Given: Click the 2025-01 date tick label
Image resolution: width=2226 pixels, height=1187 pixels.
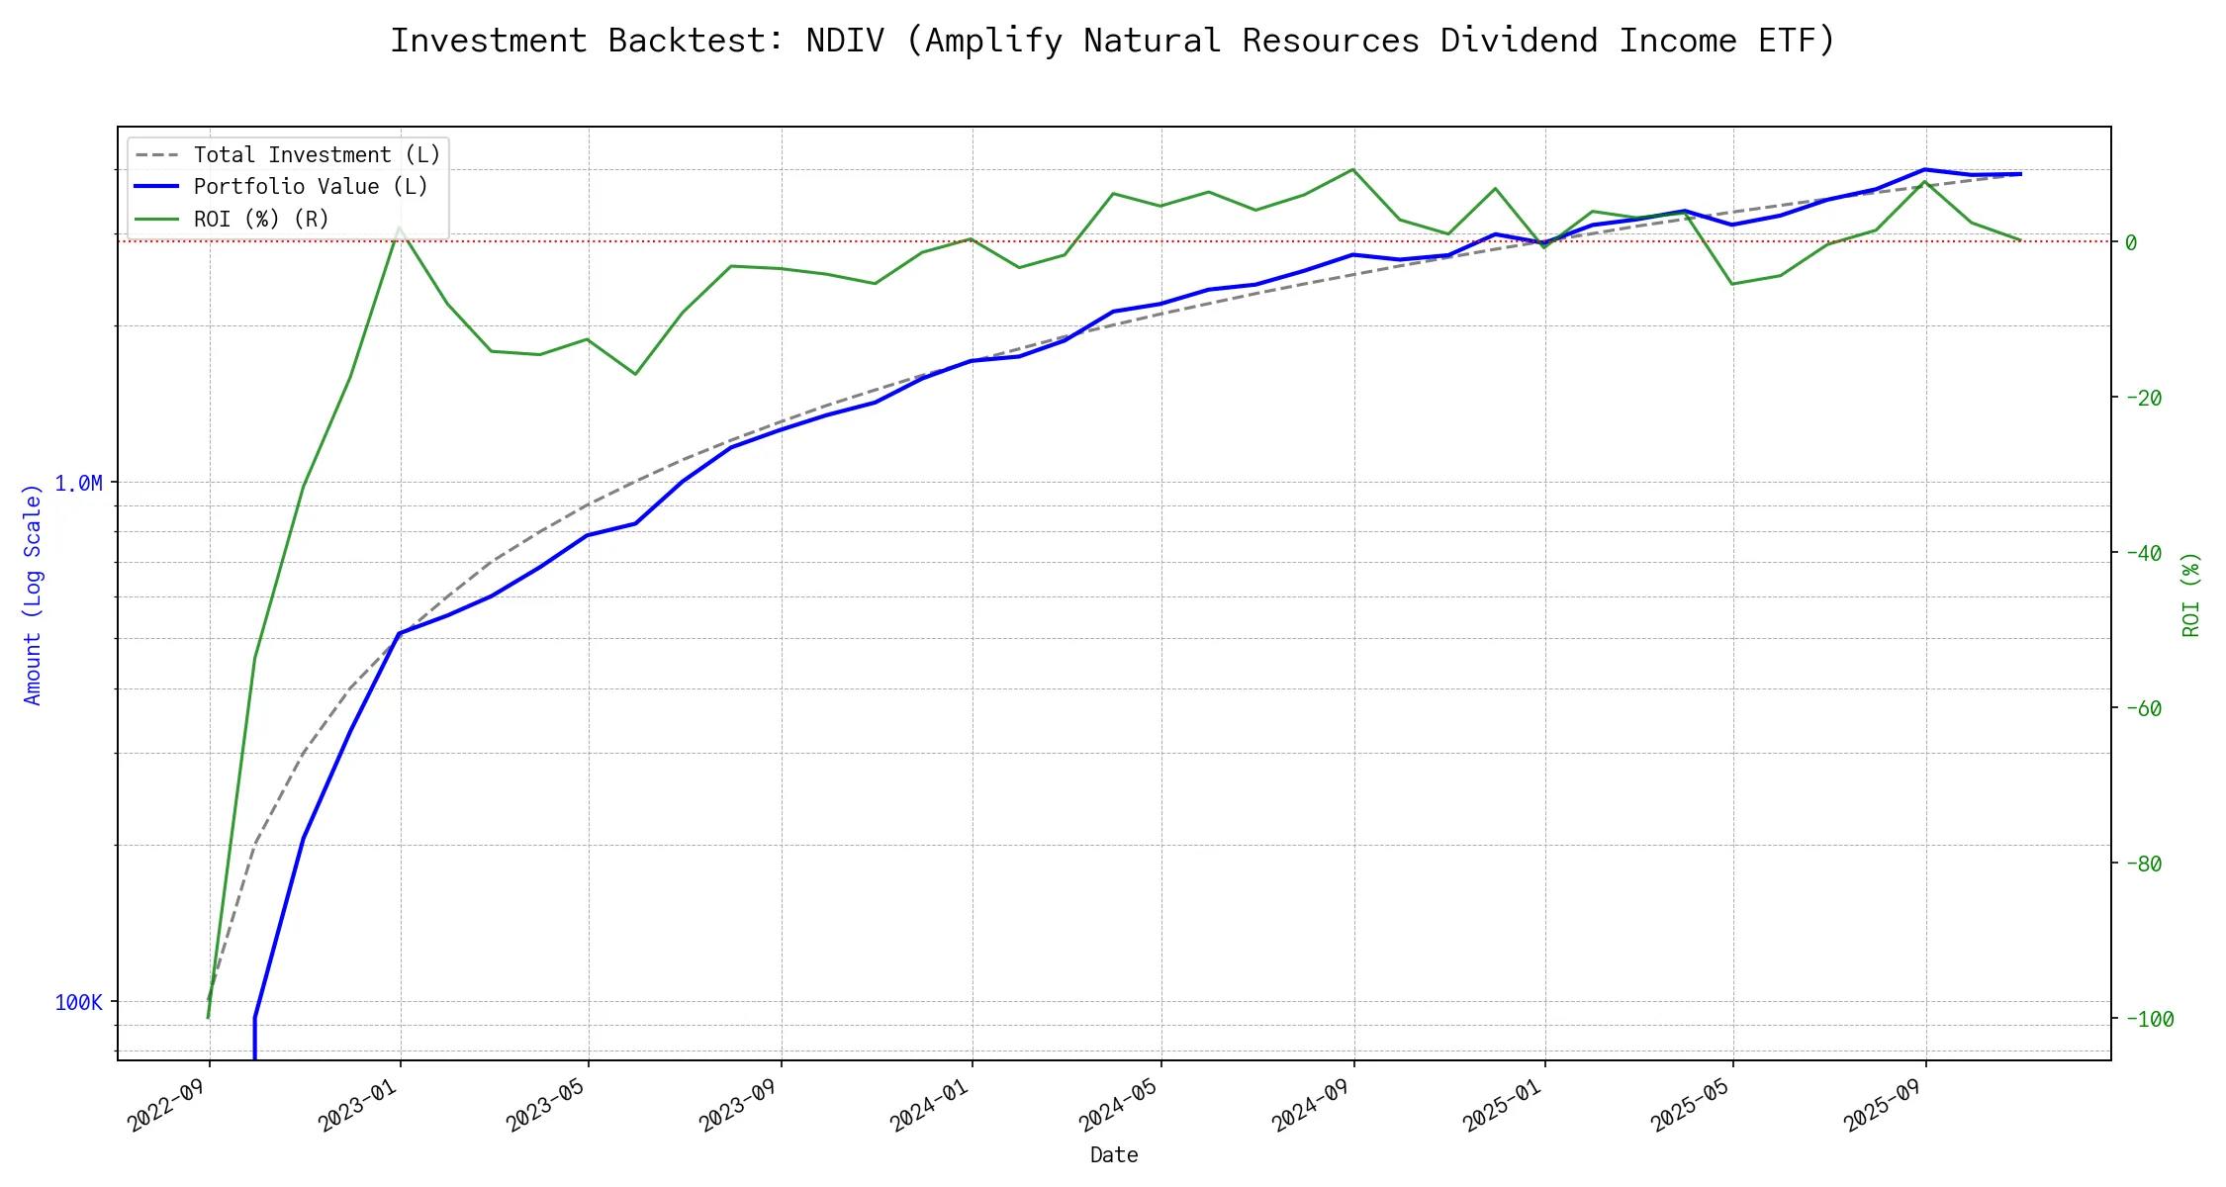Looking at the screenshot, I should tap(1503, 1106).
